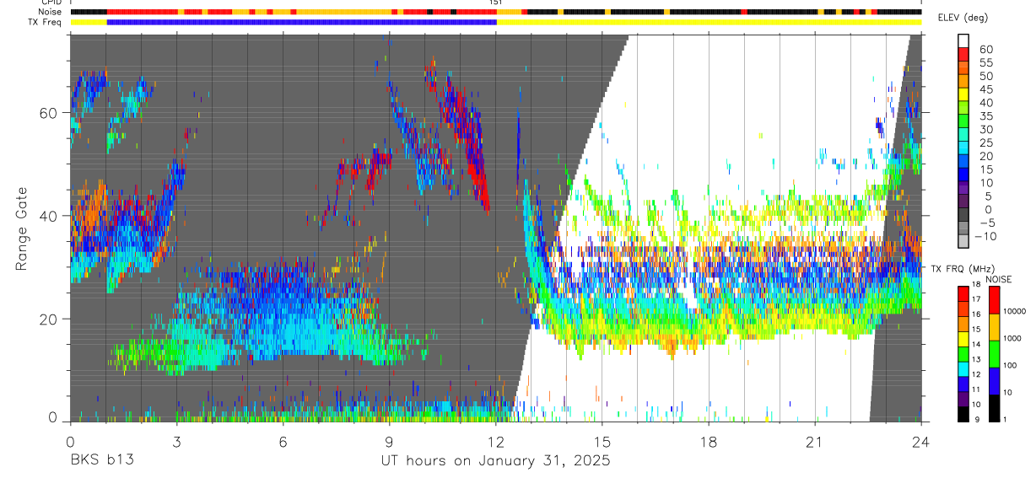Click the "BKS b13" radar beam label

coord(101,460)
